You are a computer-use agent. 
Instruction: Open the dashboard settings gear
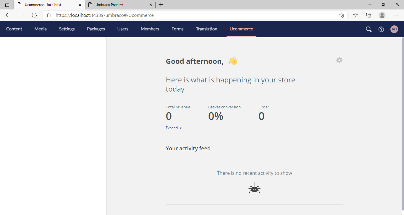tap(339, 60)
